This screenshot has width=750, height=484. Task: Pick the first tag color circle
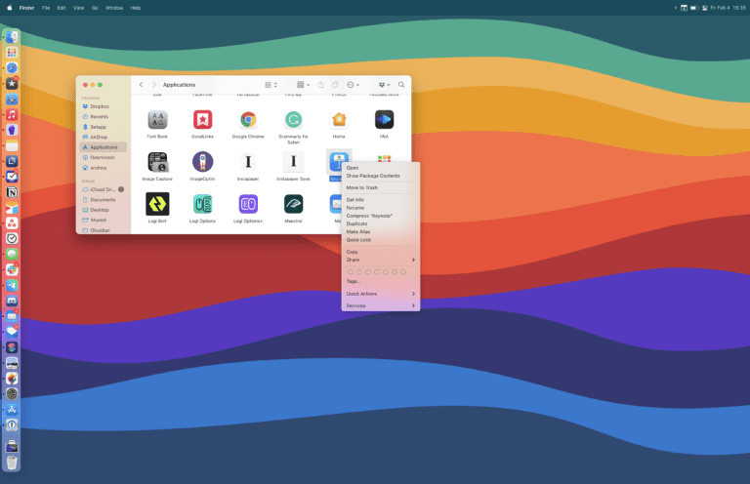tap(351, 272)
